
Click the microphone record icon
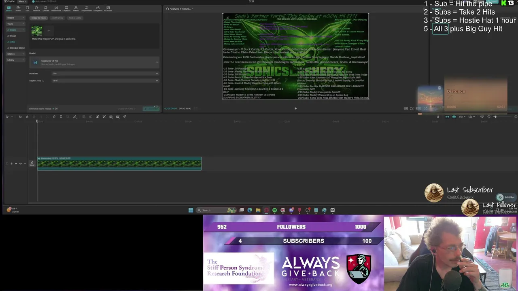(438, 117)
